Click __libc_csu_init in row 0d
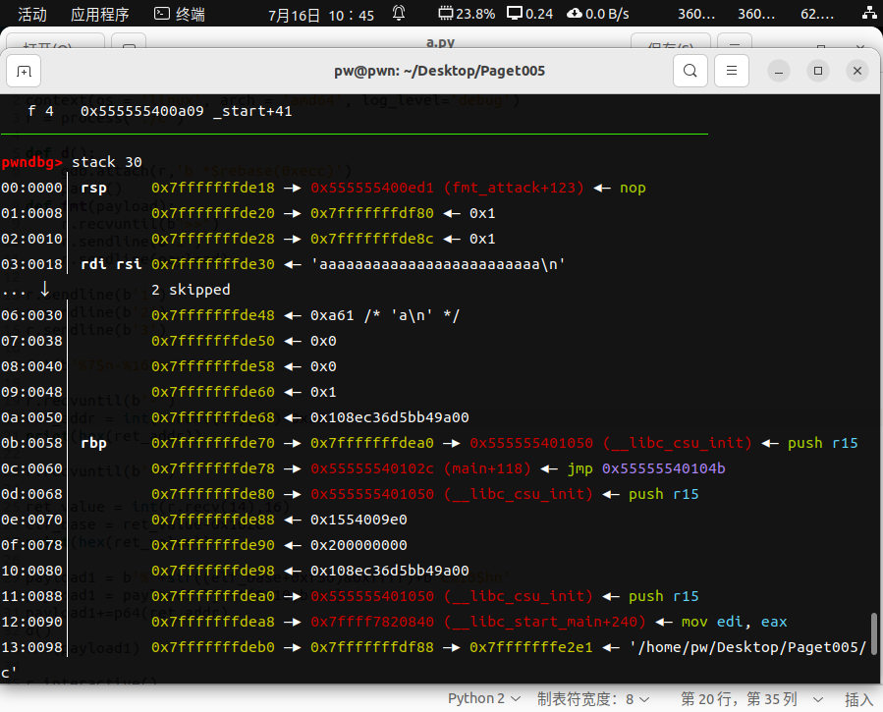 coord(518,494)
